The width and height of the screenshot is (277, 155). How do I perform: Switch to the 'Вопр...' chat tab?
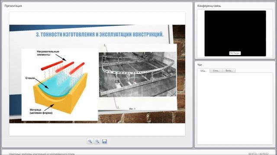coord(229,71)
